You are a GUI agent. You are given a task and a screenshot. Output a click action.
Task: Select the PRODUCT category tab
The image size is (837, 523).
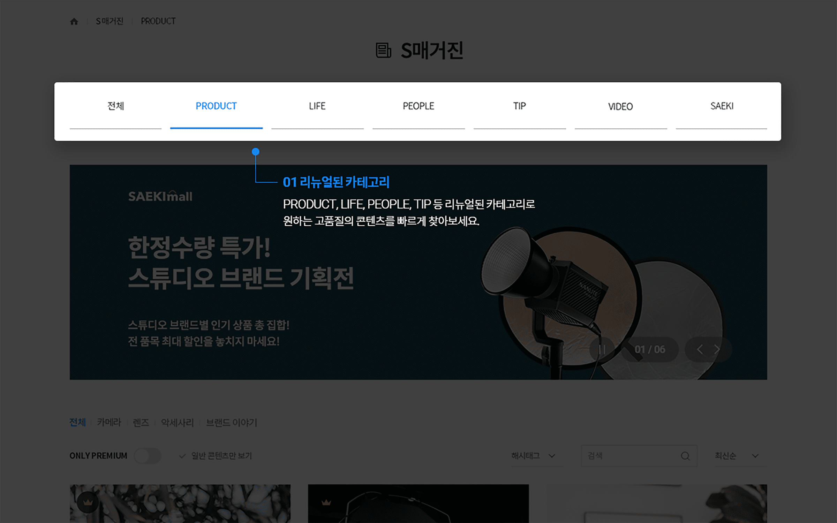216,106
